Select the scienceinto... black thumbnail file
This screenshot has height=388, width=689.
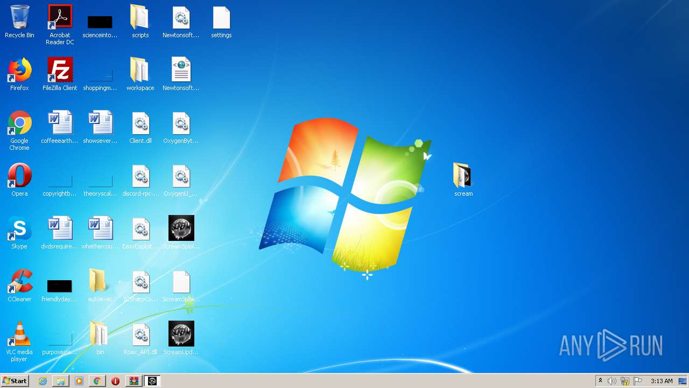coord(100,22)
